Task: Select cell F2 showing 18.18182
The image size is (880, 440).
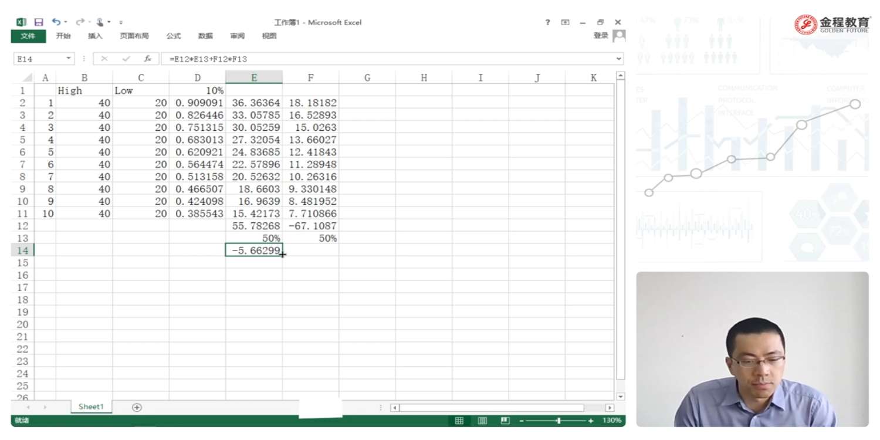Action: [311, 103]
